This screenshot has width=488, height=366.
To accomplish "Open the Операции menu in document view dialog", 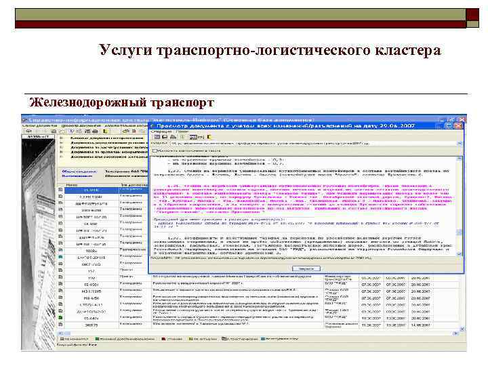I will coord(161,131).
